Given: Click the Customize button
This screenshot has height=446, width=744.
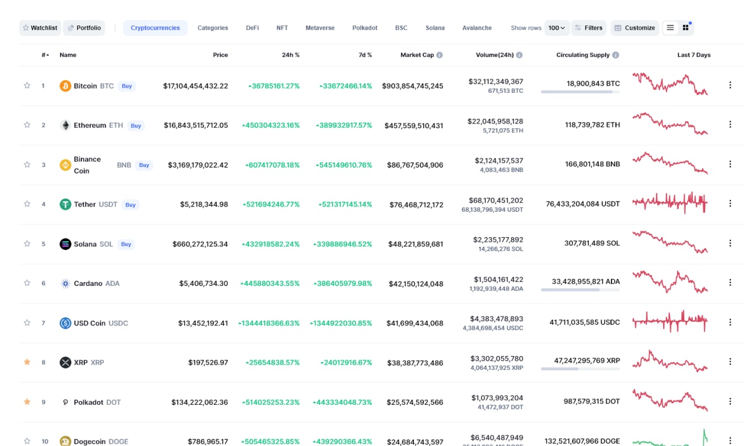Looking at the screenshot, I should [x=635, y=28].
